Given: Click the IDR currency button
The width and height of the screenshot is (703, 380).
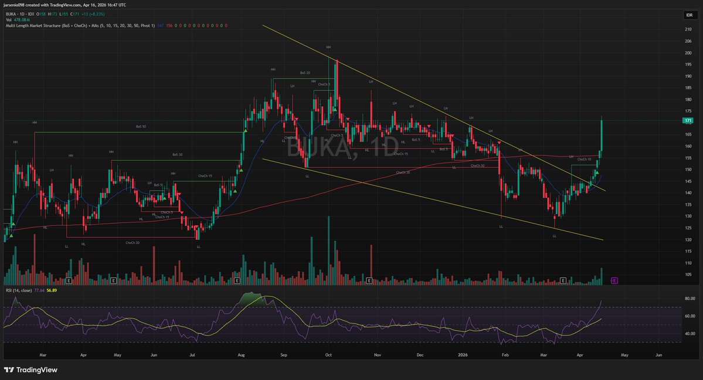Looking at the screenshot, I should tap(690, 15).
